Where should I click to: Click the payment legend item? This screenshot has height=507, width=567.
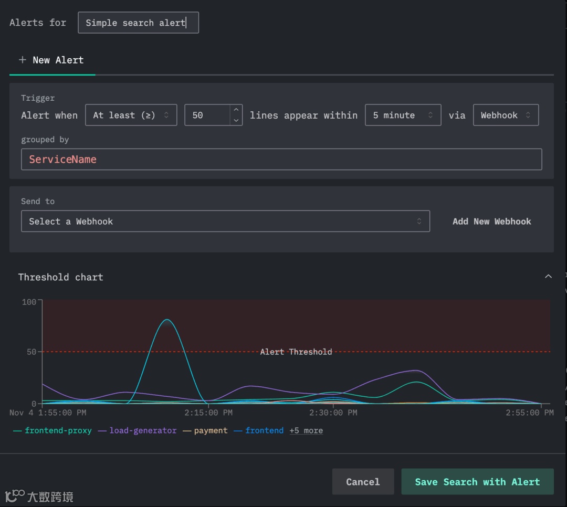point(205,431)
